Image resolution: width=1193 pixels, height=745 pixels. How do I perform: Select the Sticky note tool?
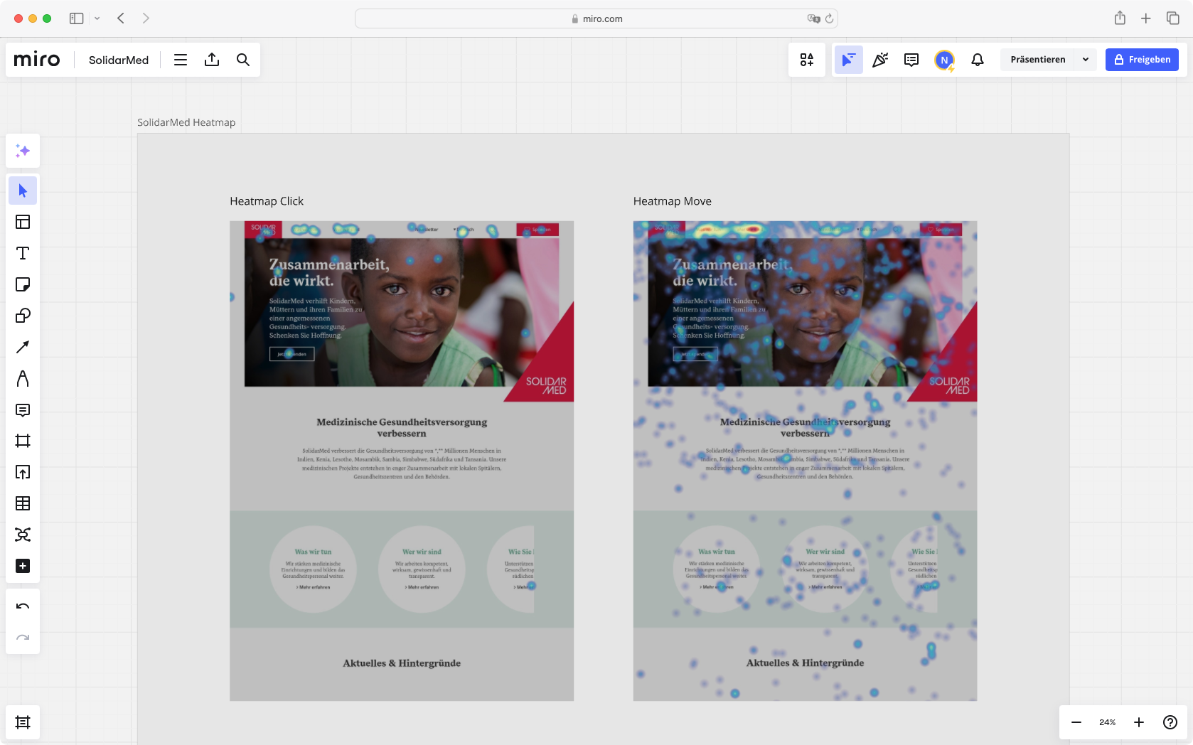(x=23, y=284)
